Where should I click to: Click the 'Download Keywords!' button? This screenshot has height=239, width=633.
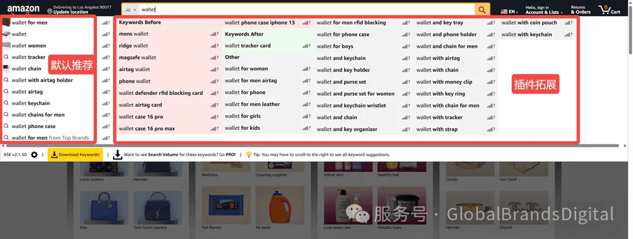click(75, 155)
